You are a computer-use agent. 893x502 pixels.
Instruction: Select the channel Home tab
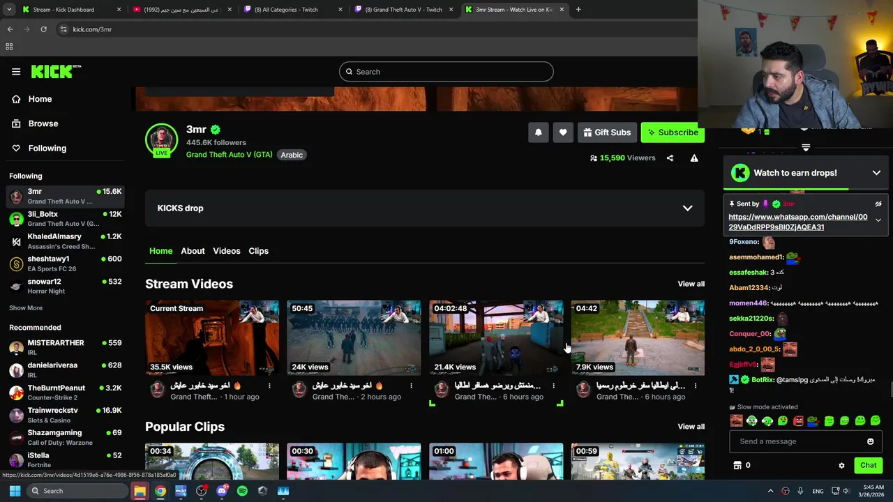[x=160, y=251]
